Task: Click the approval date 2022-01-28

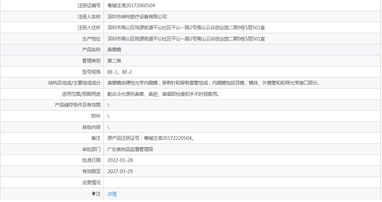Action: pyautogui.click(x=120, y=160)
